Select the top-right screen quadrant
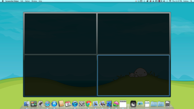The height and width of the screenshot is (109, 194). (133, 33)
